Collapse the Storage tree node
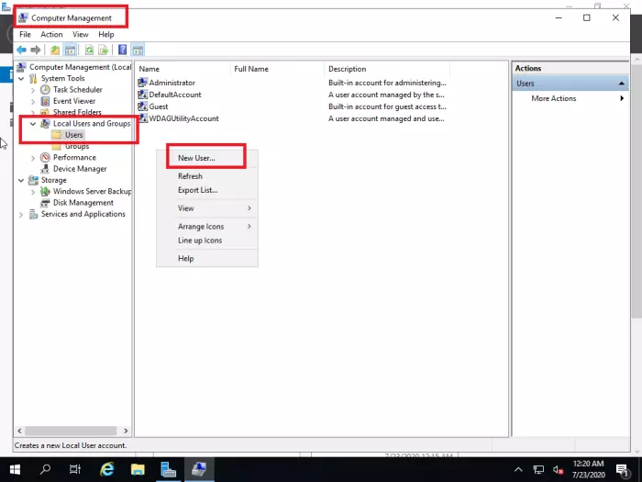642x482 pixels. pyautogui.click(x=21, y=180)
